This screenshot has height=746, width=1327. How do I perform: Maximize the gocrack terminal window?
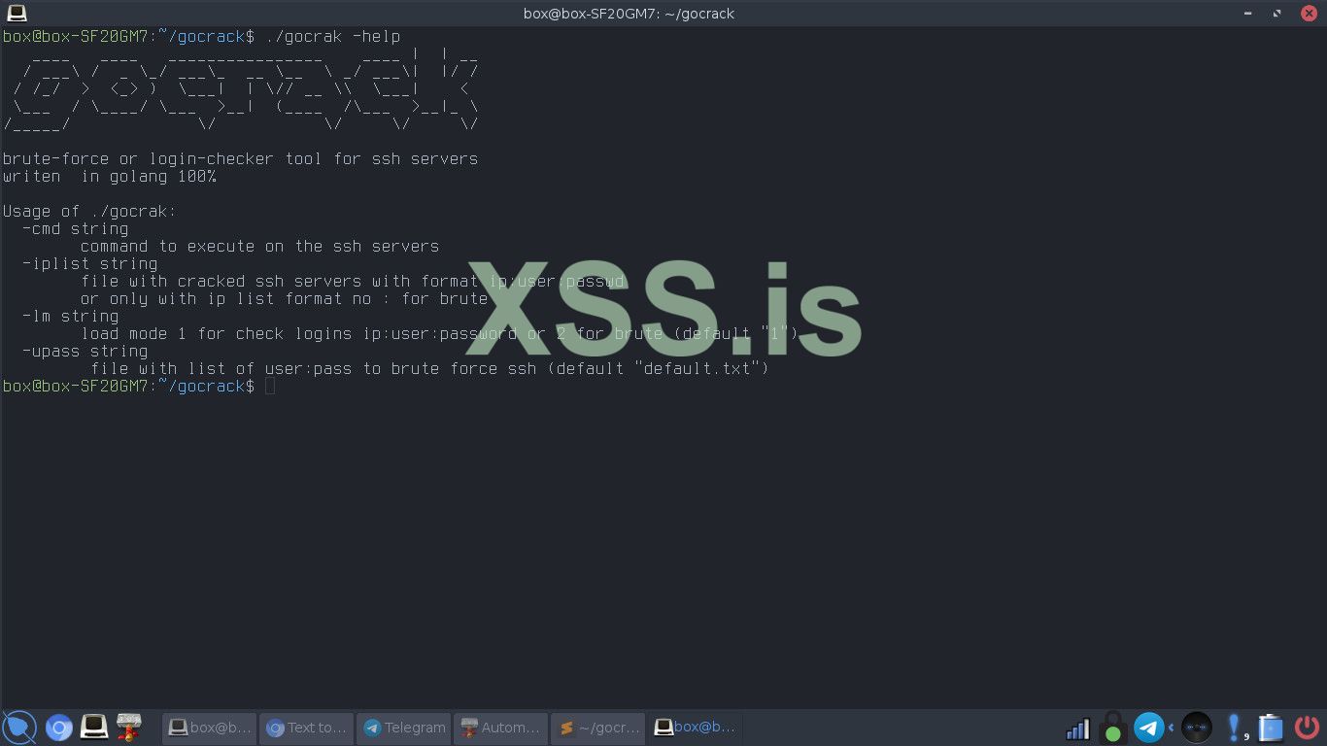(1278, 14)
